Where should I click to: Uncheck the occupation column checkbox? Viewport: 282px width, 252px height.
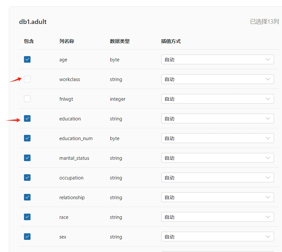27,178
